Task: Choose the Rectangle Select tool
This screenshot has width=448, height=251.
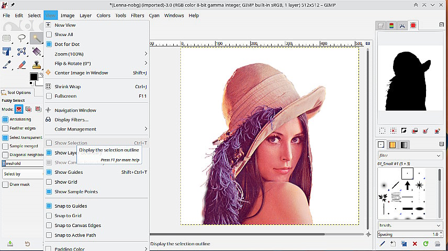Action: coord(7,38)
